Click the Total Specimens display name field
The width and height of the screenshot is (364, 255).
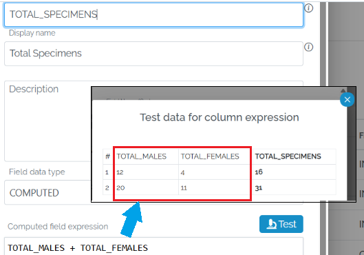pos(153,54)
